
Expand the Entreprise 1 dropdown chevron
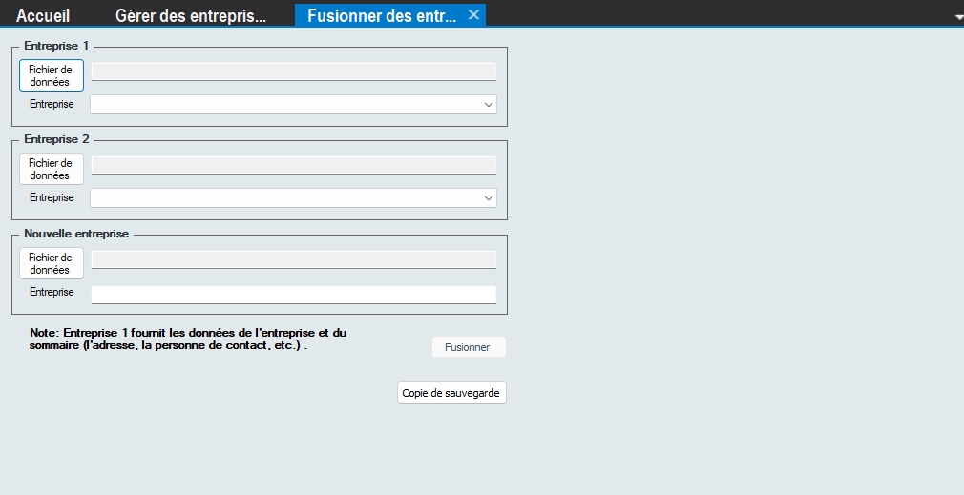488,104
